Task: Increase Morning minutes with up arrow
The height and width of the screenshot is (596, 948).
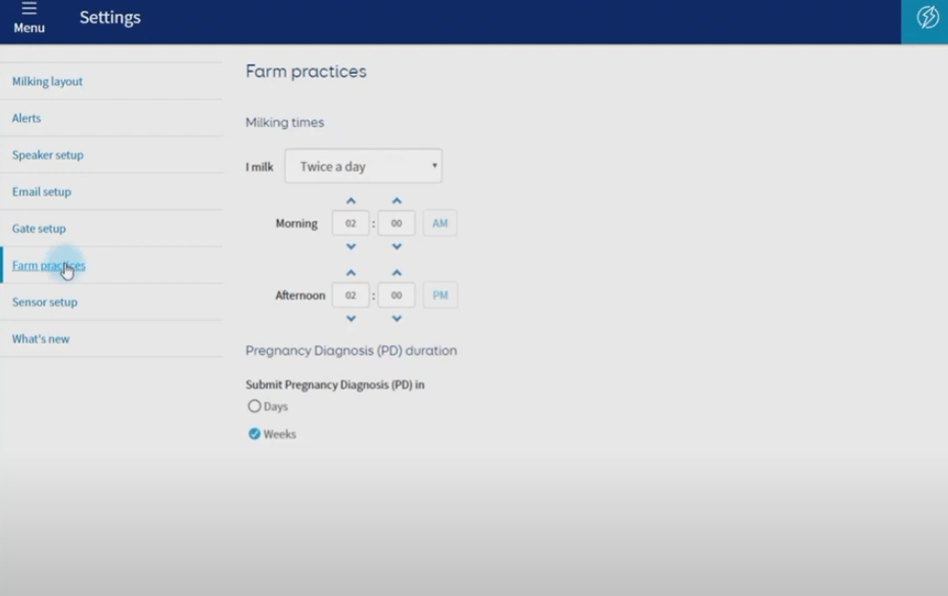Action: [397, 200]
